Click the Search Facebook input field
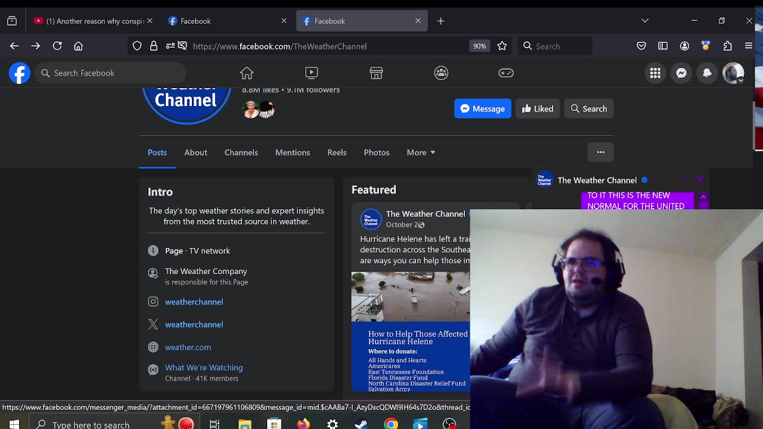The width and height of the screenshot is (763, 429). pyautogui.click(x=111, y=73)
